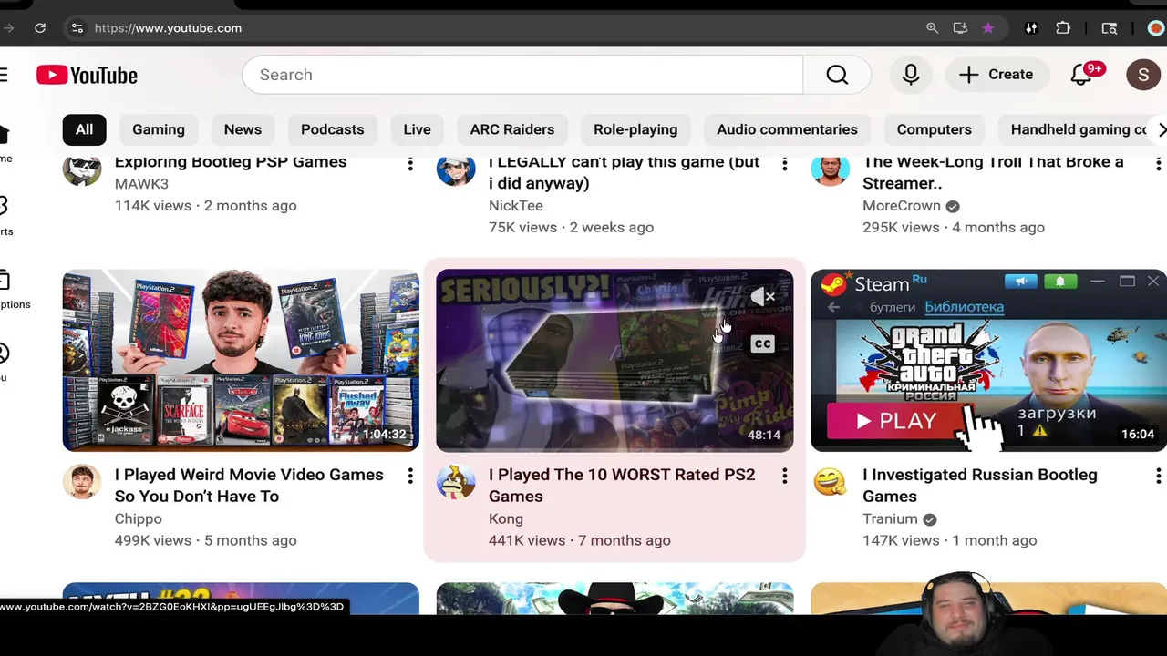This screenshot has height=656, width=1167.
Task: Open the Create menu
Action: click(997, 75)
